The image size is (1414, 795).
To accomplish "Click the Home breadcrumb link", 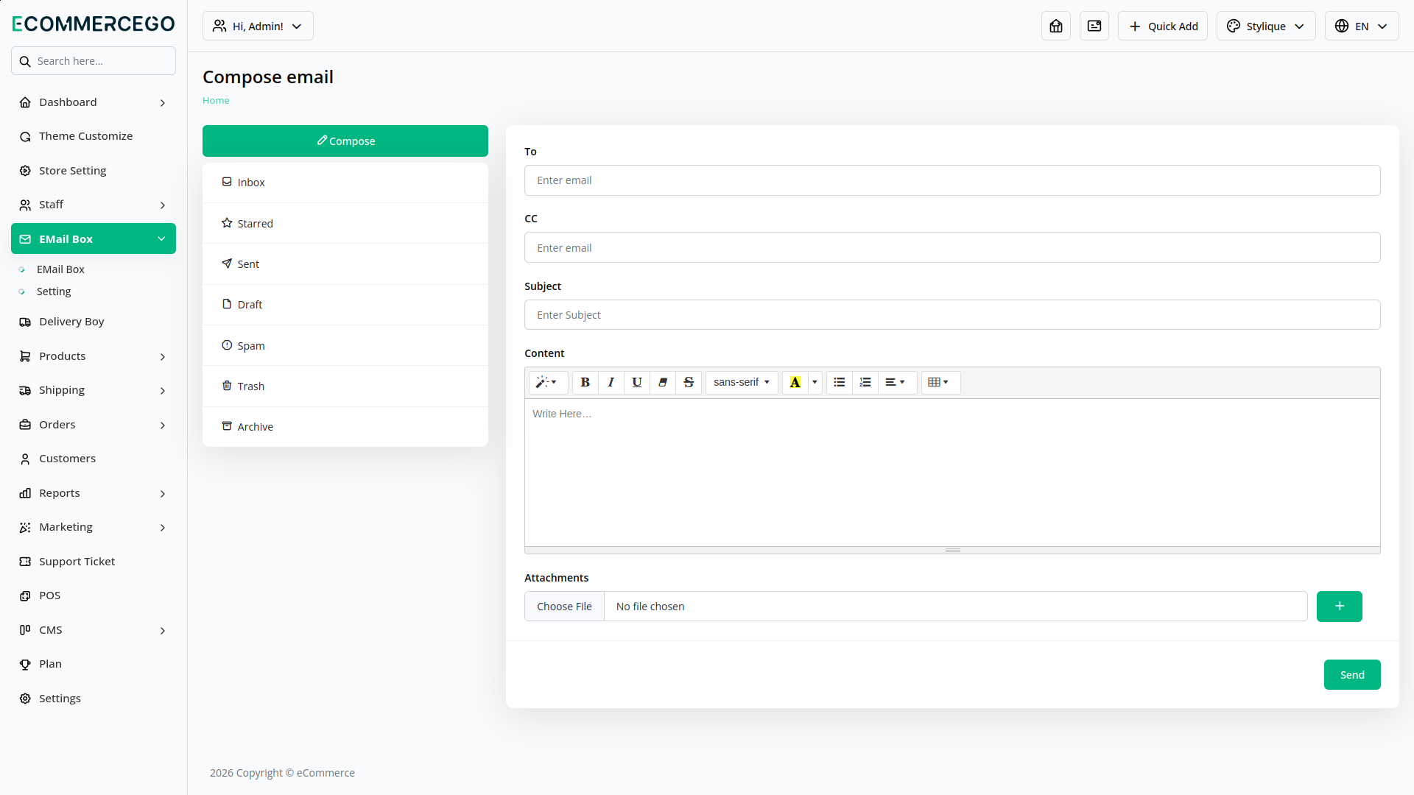I will 216,101.
